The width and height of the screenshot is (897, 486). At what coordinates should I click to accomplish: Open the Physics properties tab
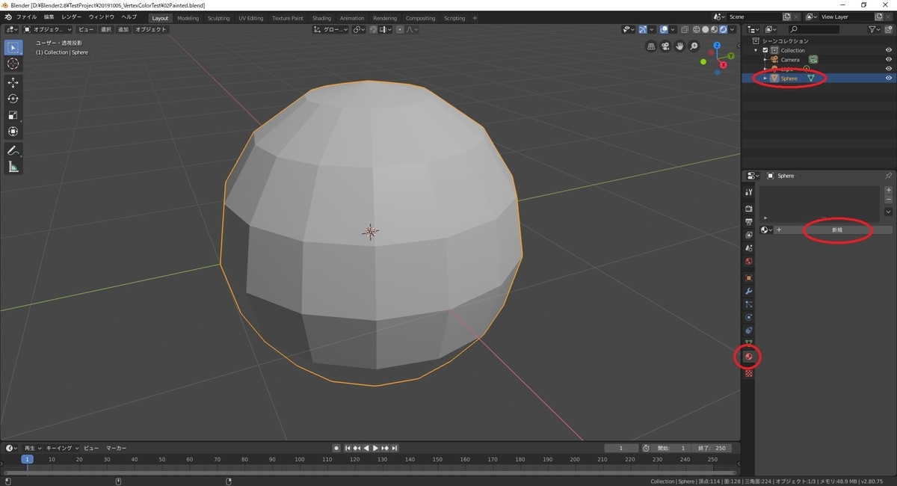click(749, 318)
